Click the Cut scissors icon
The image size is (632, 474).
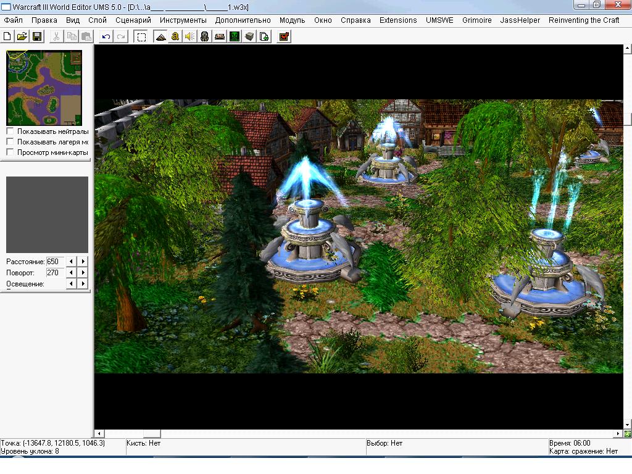(56, 36)
